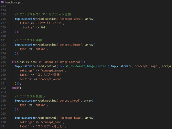Click 'class_exists' on line 216

(x=26, y=62)
